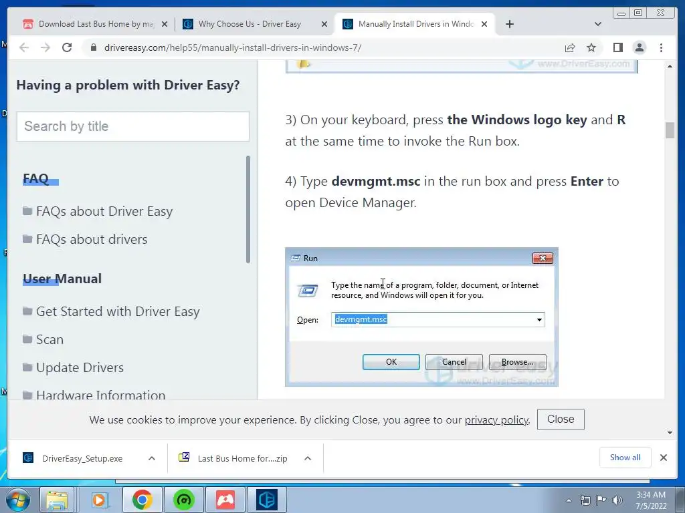Close the Download Last Bus Home tab
The image size is (685, 513).
pos(165,25)
